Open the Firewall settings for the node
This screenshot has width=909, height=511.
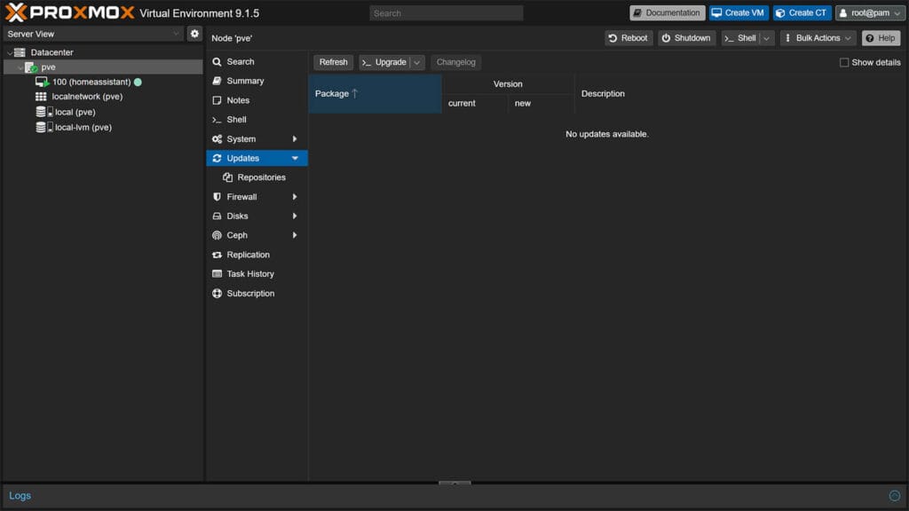pos(239,196)
